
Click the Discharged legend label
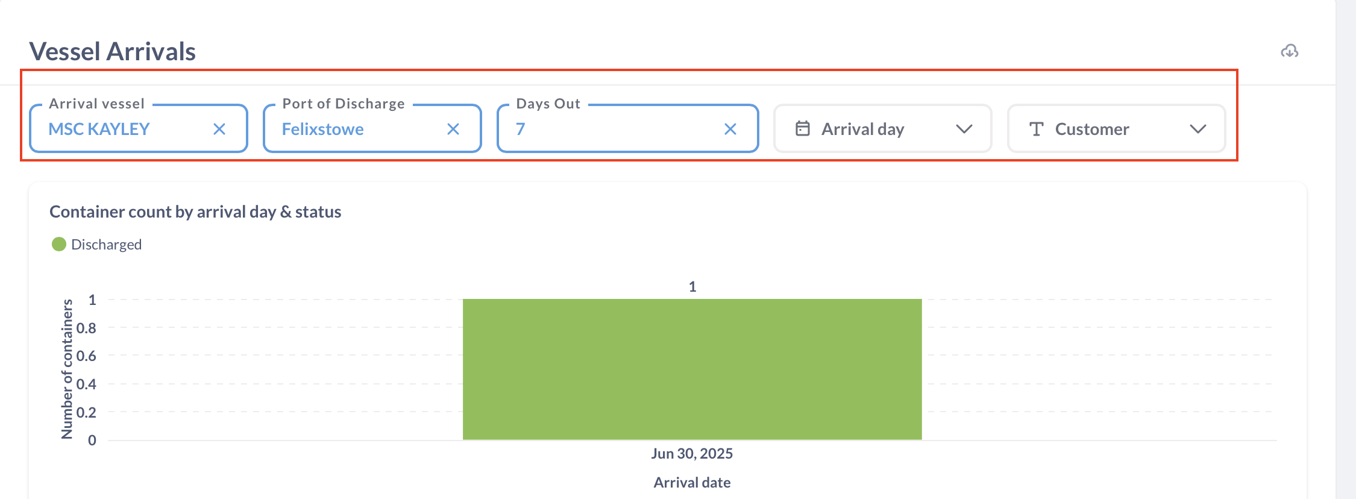[x=106, y=245]
